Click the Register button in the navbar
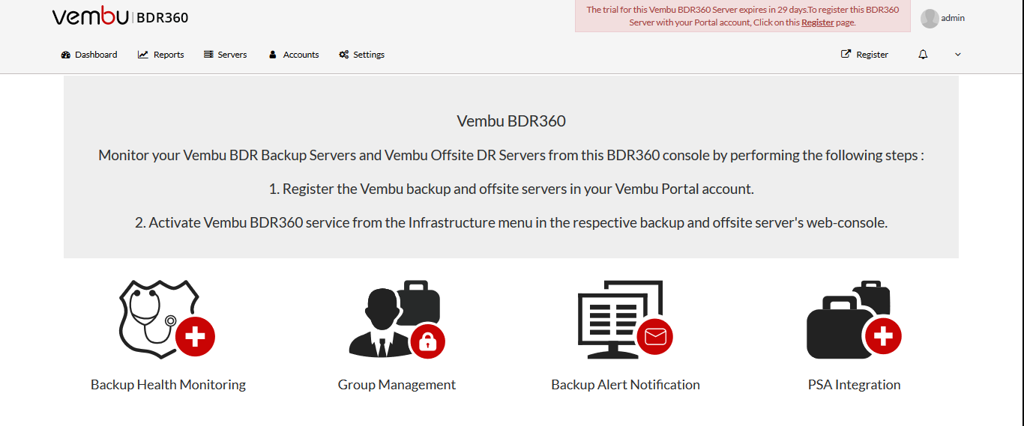This screenshot has width=1024, height=426. (x=864, y=55)
